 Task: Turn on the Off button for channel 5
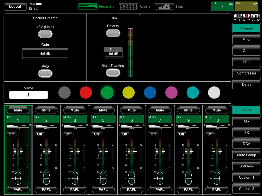pyautogui.click(x=96, y=134)
